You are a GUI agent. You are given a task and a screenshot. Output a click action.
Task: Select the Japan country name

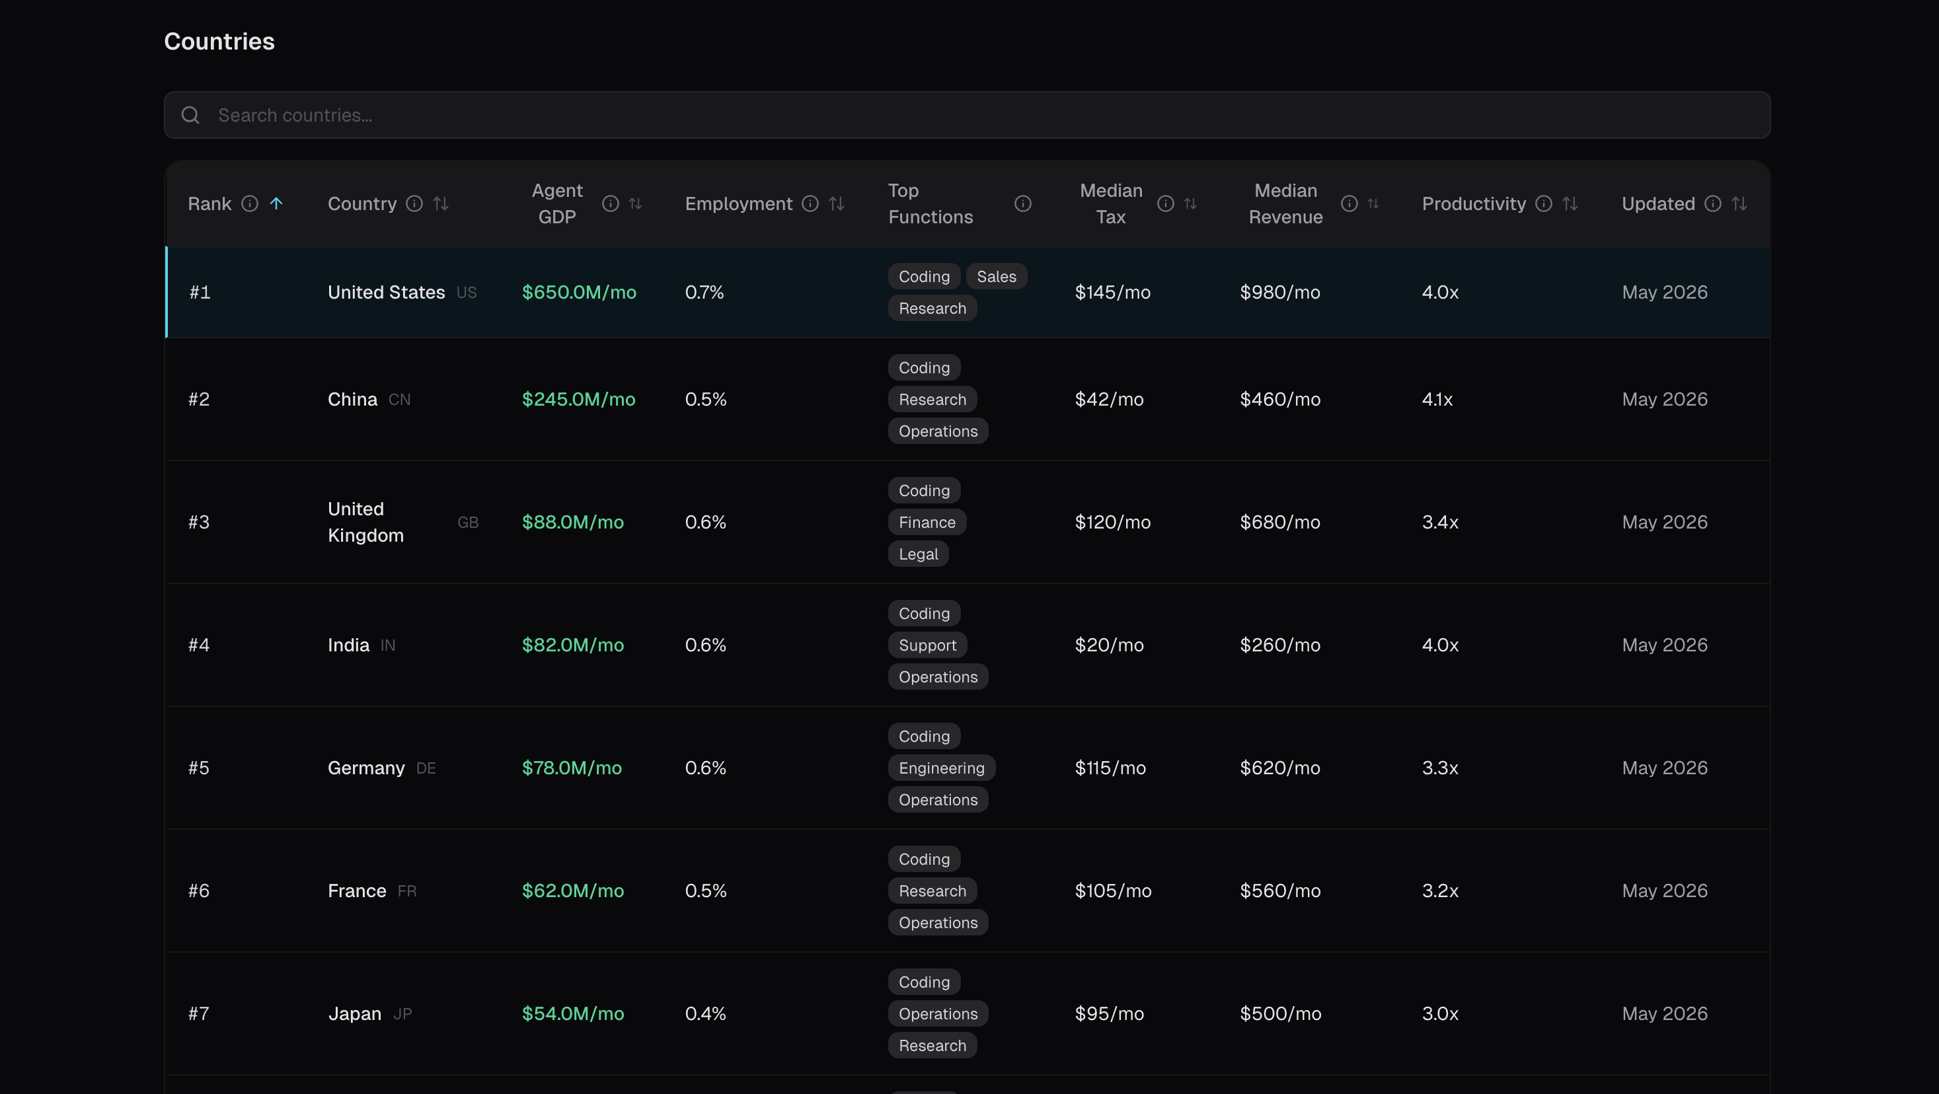click(354, 1013)
